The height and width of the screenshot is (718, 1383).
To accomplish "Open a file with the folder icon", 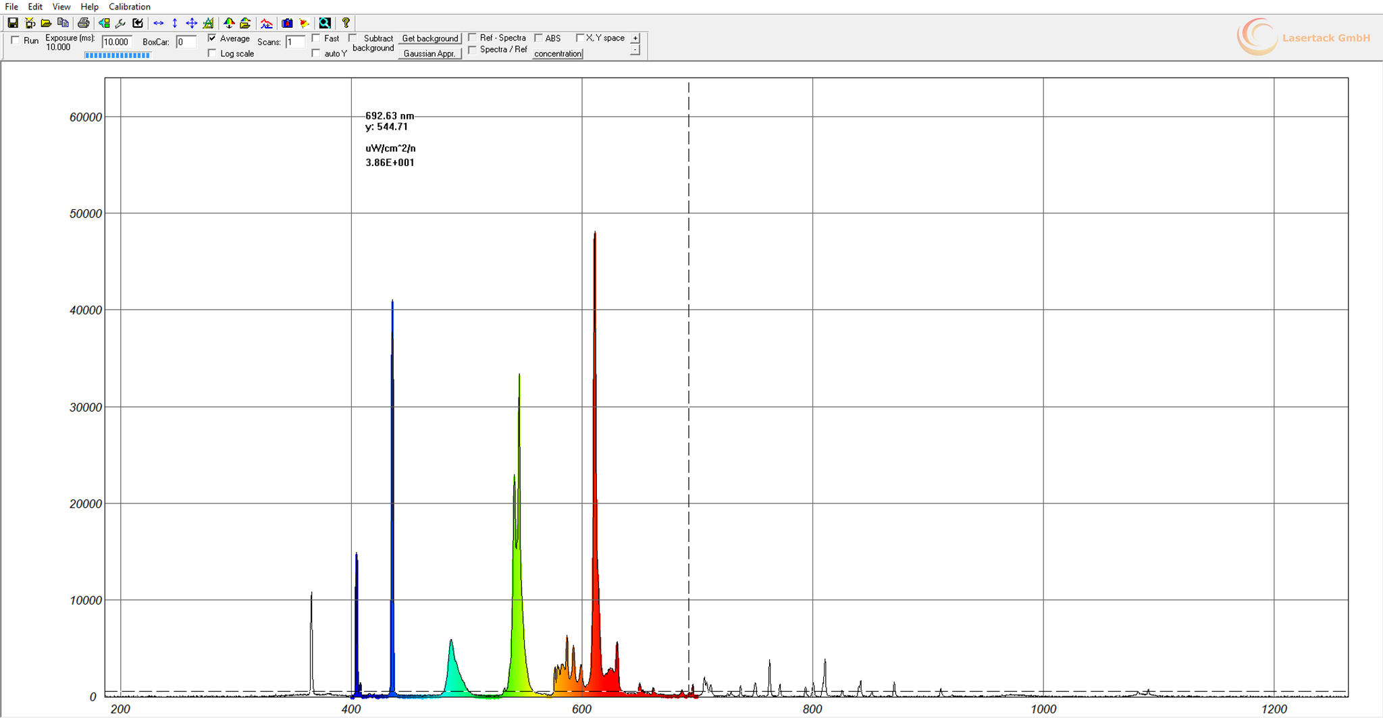I will tap(46, 23).
